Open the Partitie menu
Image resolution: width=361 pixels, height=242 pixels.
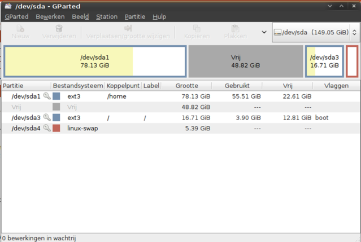pos(134,17)
